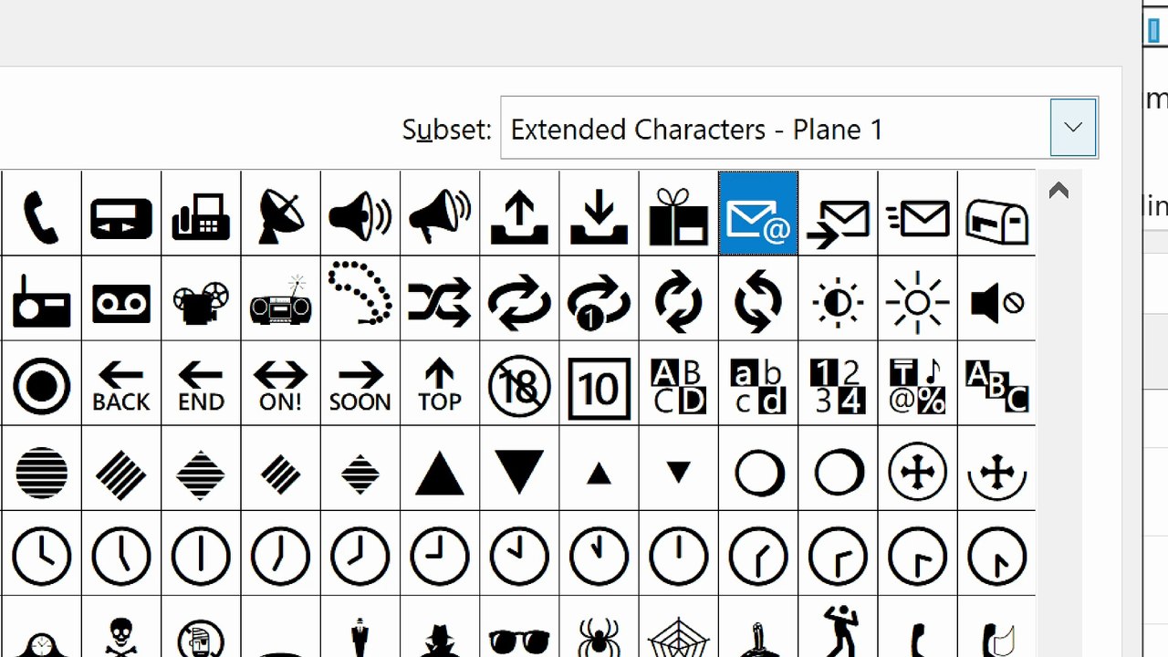Image resolution: width=1168 pixels, height=657 pixels.
Task: Click the mailbox symbol
Action: coord(996,214)
